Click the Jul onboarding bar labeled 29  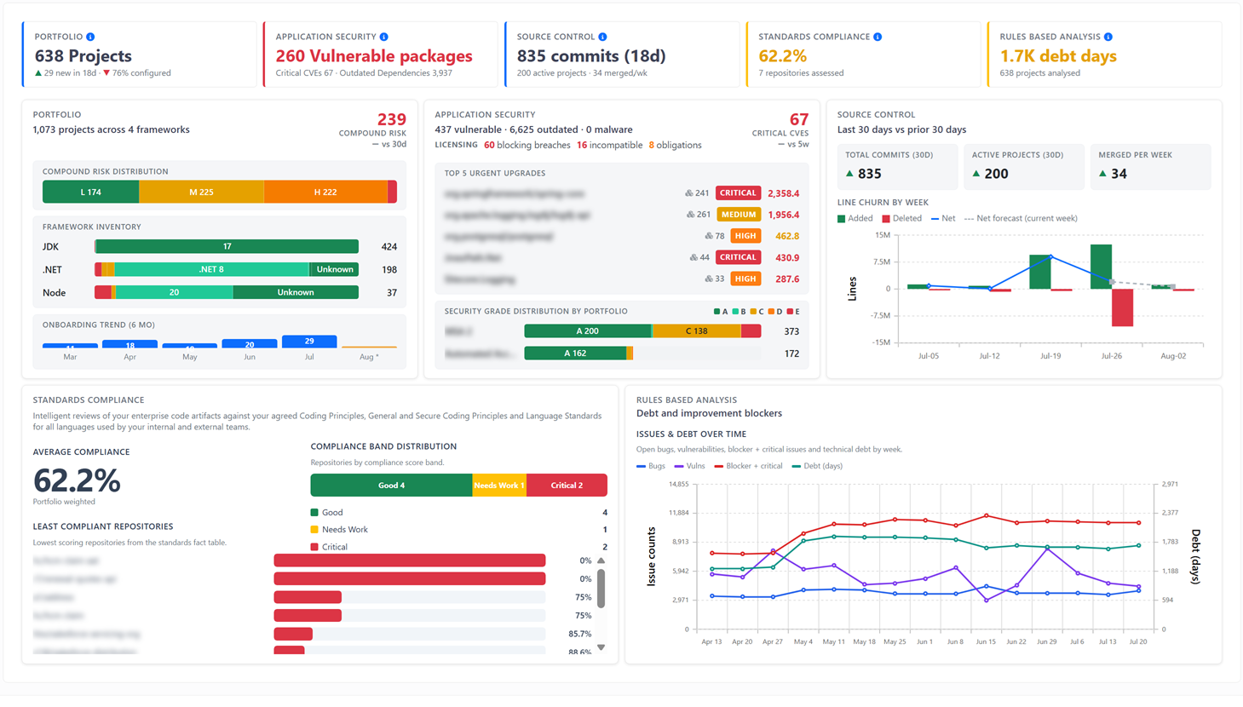click(309, 342)
